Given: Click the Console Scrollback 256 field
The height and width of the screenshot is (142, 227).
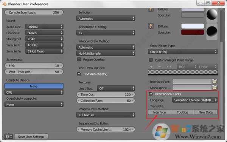Looking at the screenshot, I should coord(34,12).
